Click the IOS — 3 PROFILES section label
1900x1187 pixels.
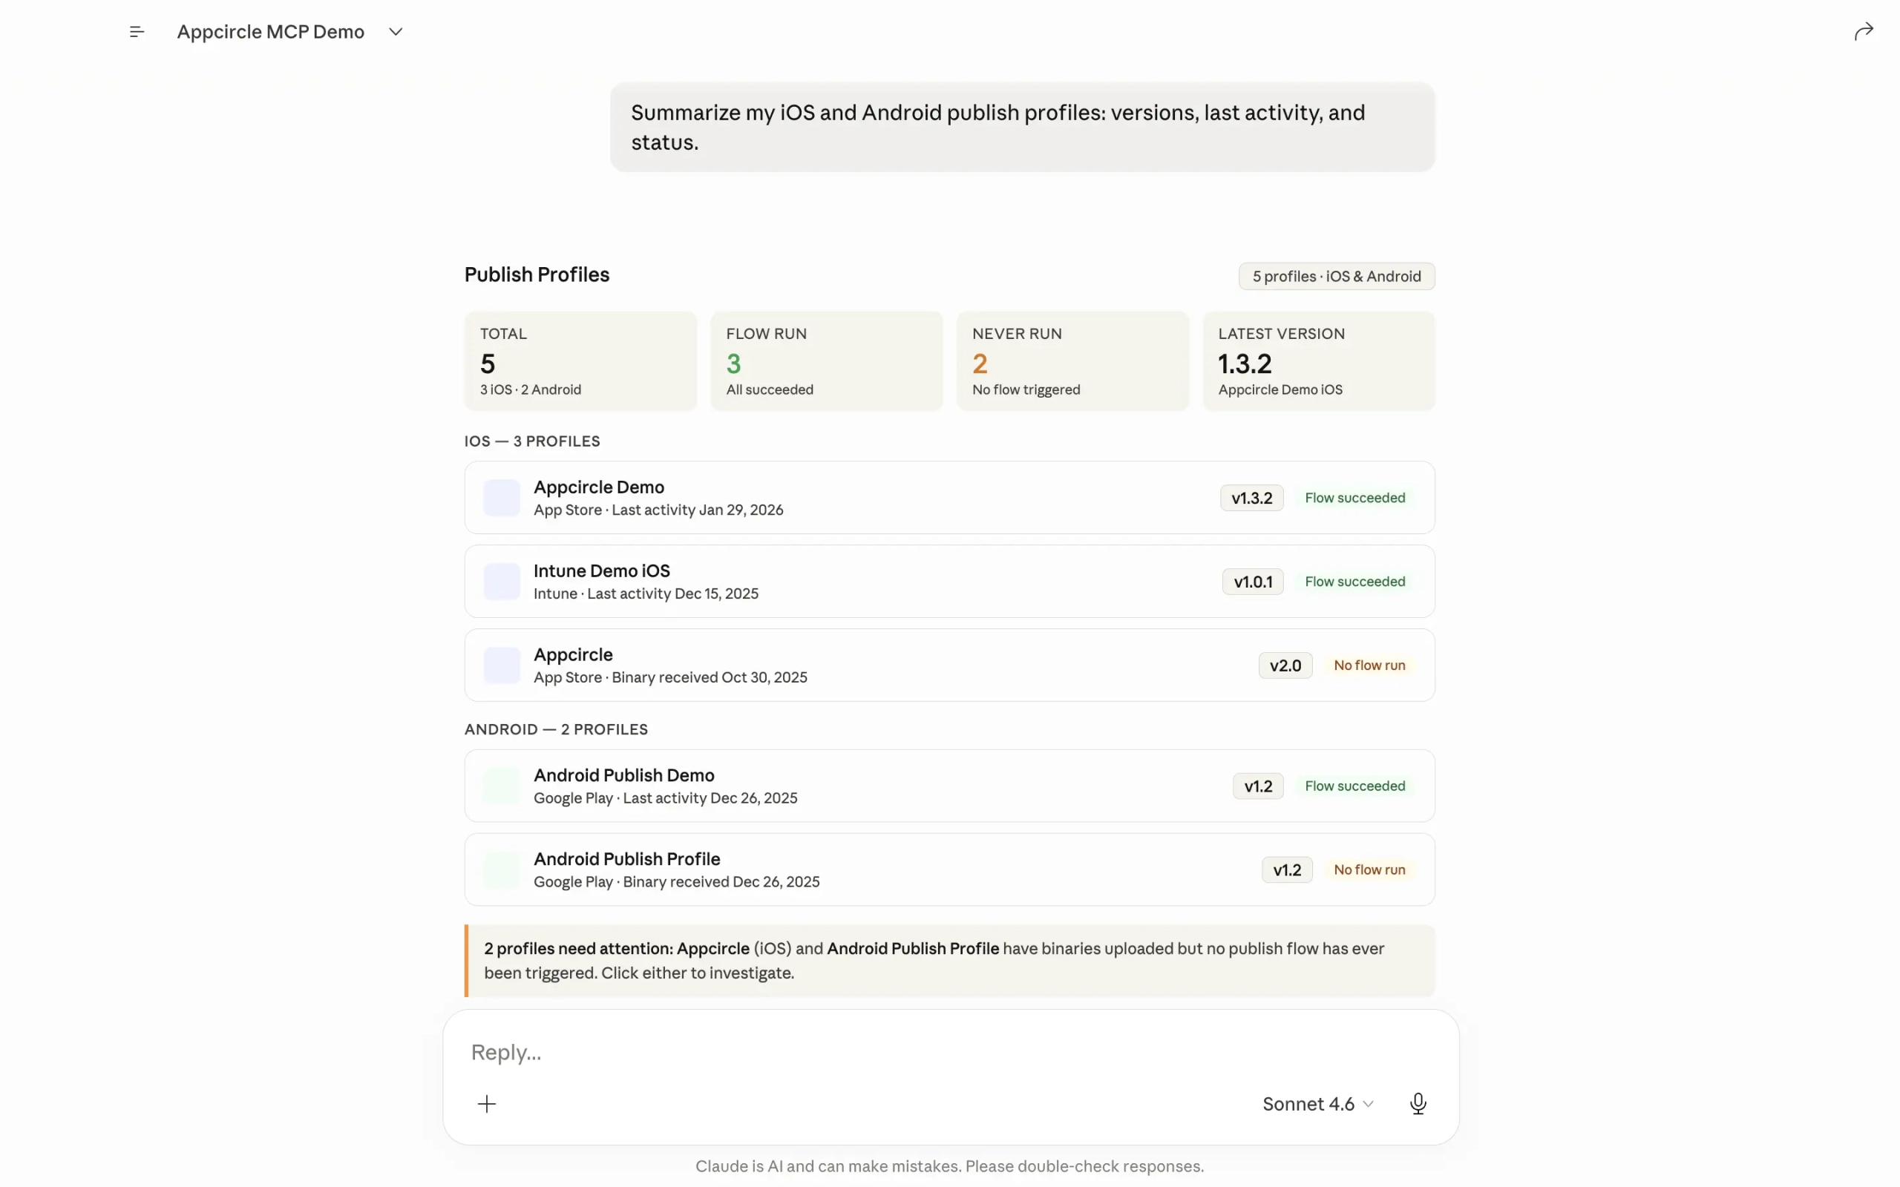532,441
